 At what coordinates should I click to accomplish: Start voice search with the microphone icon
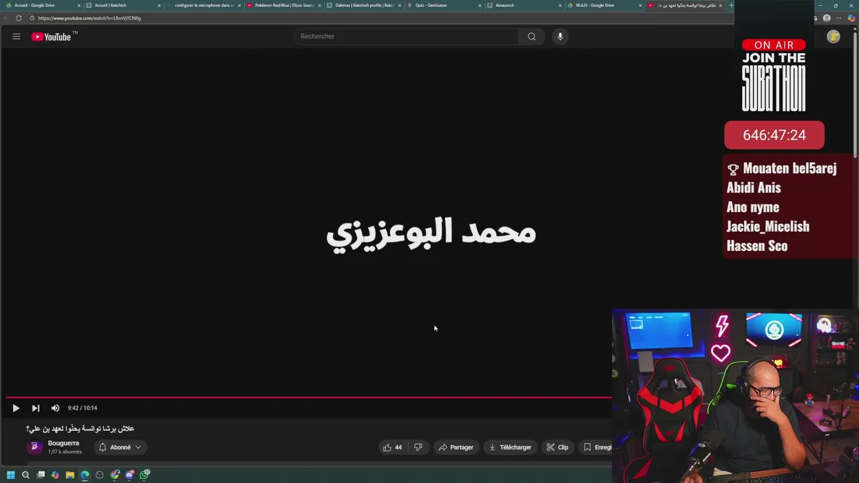click(x=560, y=37)
